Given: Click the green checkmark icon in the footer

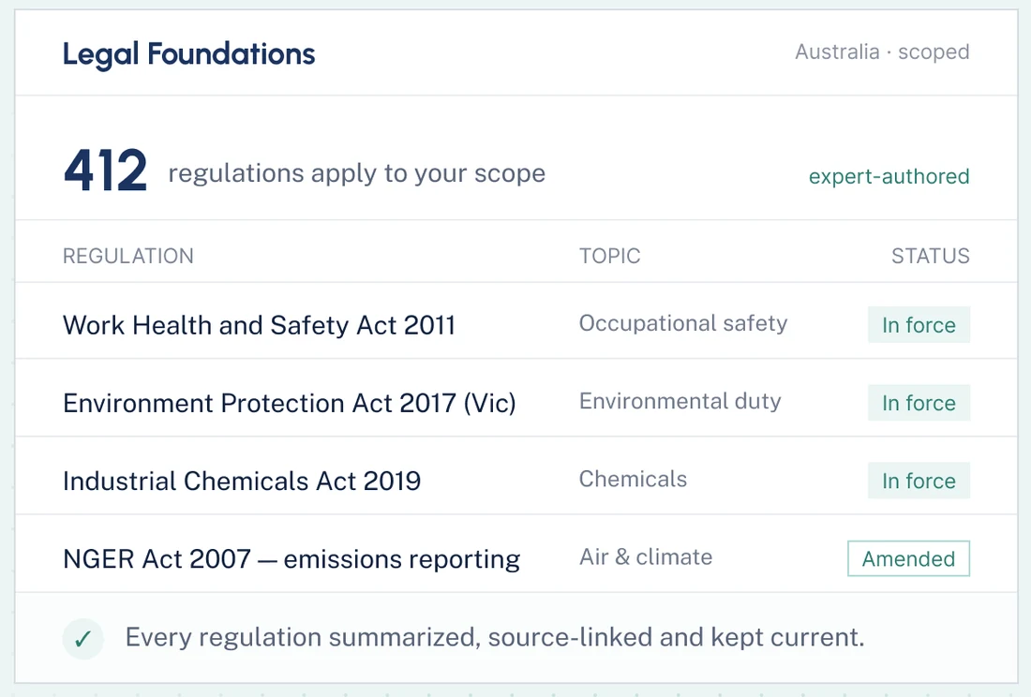Looking at the screenshot, I should click(x=82, y=639).
